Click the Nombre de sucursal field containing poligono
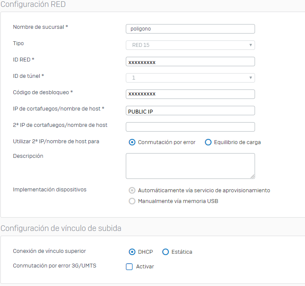305x286 pixels. tap(190, 29)
